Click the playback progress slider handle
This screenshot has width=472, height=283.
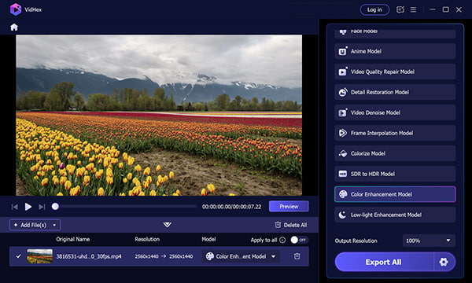[55, 207]
